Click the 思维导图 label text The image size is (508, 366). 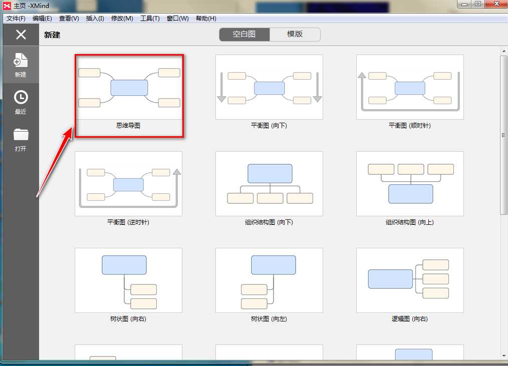[128, 126]
